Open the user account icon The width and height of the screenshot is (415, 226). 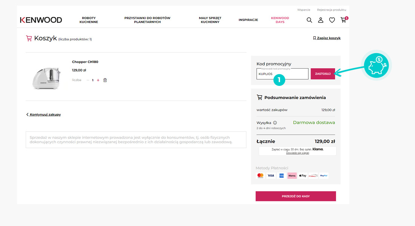coord(321,20)
